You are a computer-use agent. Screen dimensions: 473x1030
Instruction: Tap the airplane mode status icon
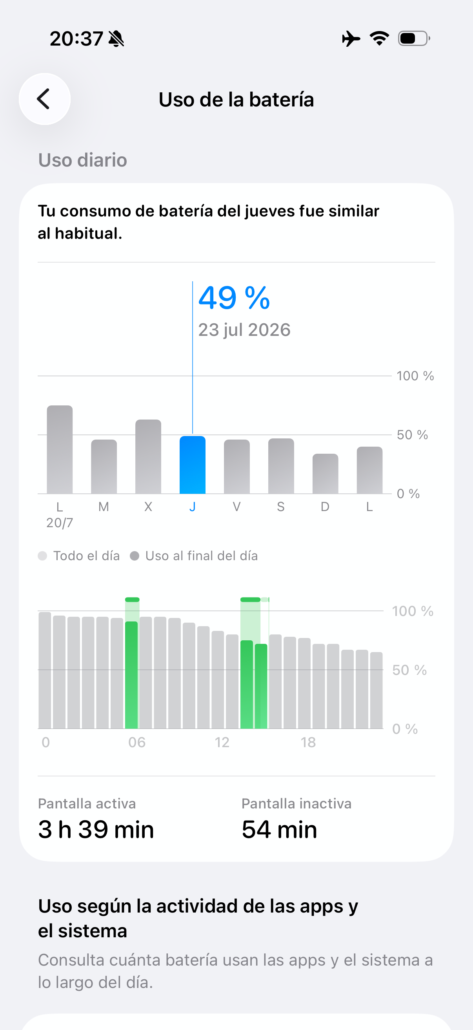[x=351, y=38]
